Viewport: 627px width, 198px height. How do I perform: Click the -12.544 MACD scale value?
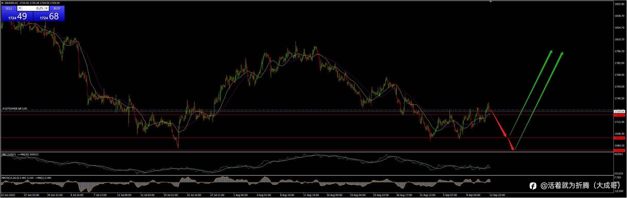(x=618, y=191)
